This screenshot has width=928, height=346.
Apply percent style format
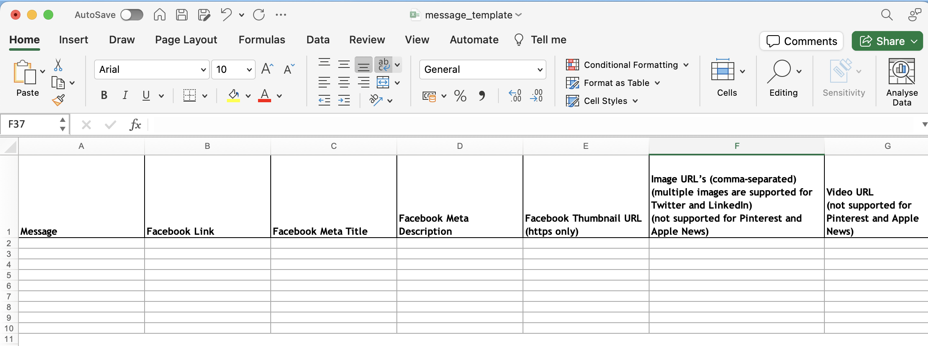pyautogui.click(x=460, y=96)
